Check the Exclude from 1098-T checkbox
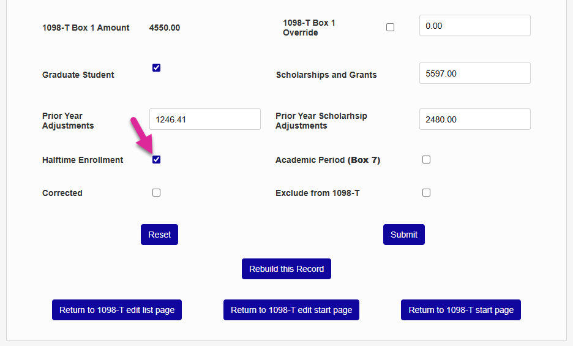Viewport: 573px width, 346px height. pyautogui.click(x=426, y=193)
